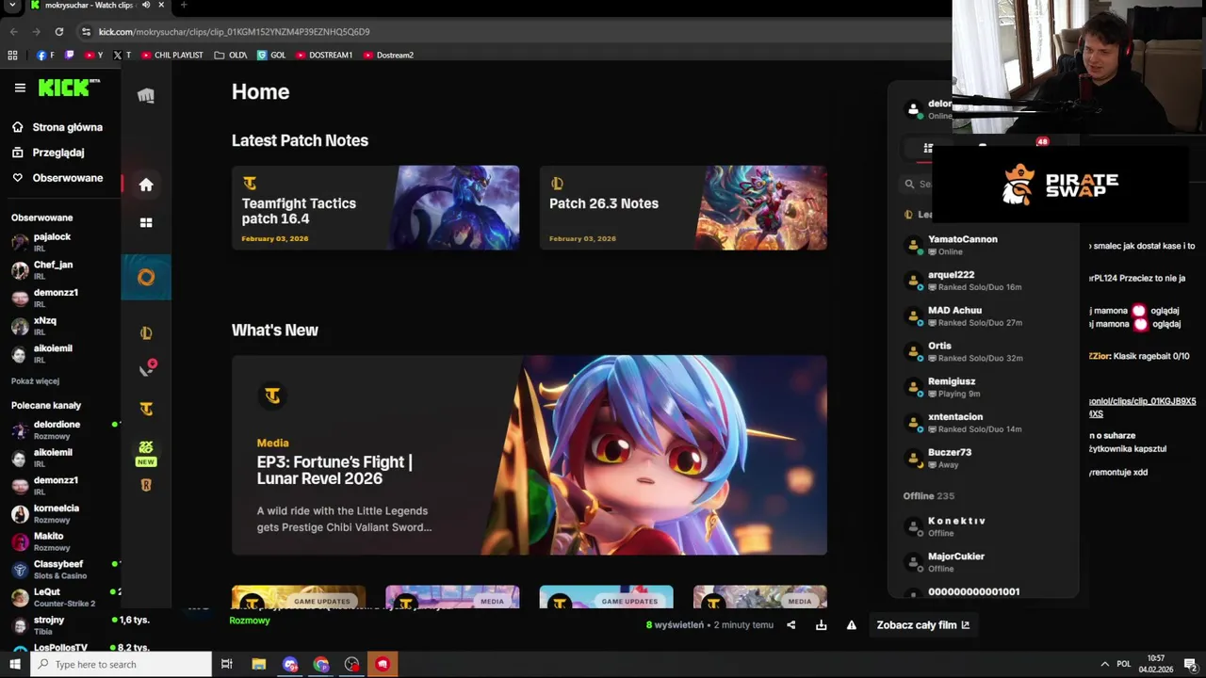The height and width of the screenshot is (678, 1206).
Task: Go back in browser history
Action: click(x=14, y=31)
